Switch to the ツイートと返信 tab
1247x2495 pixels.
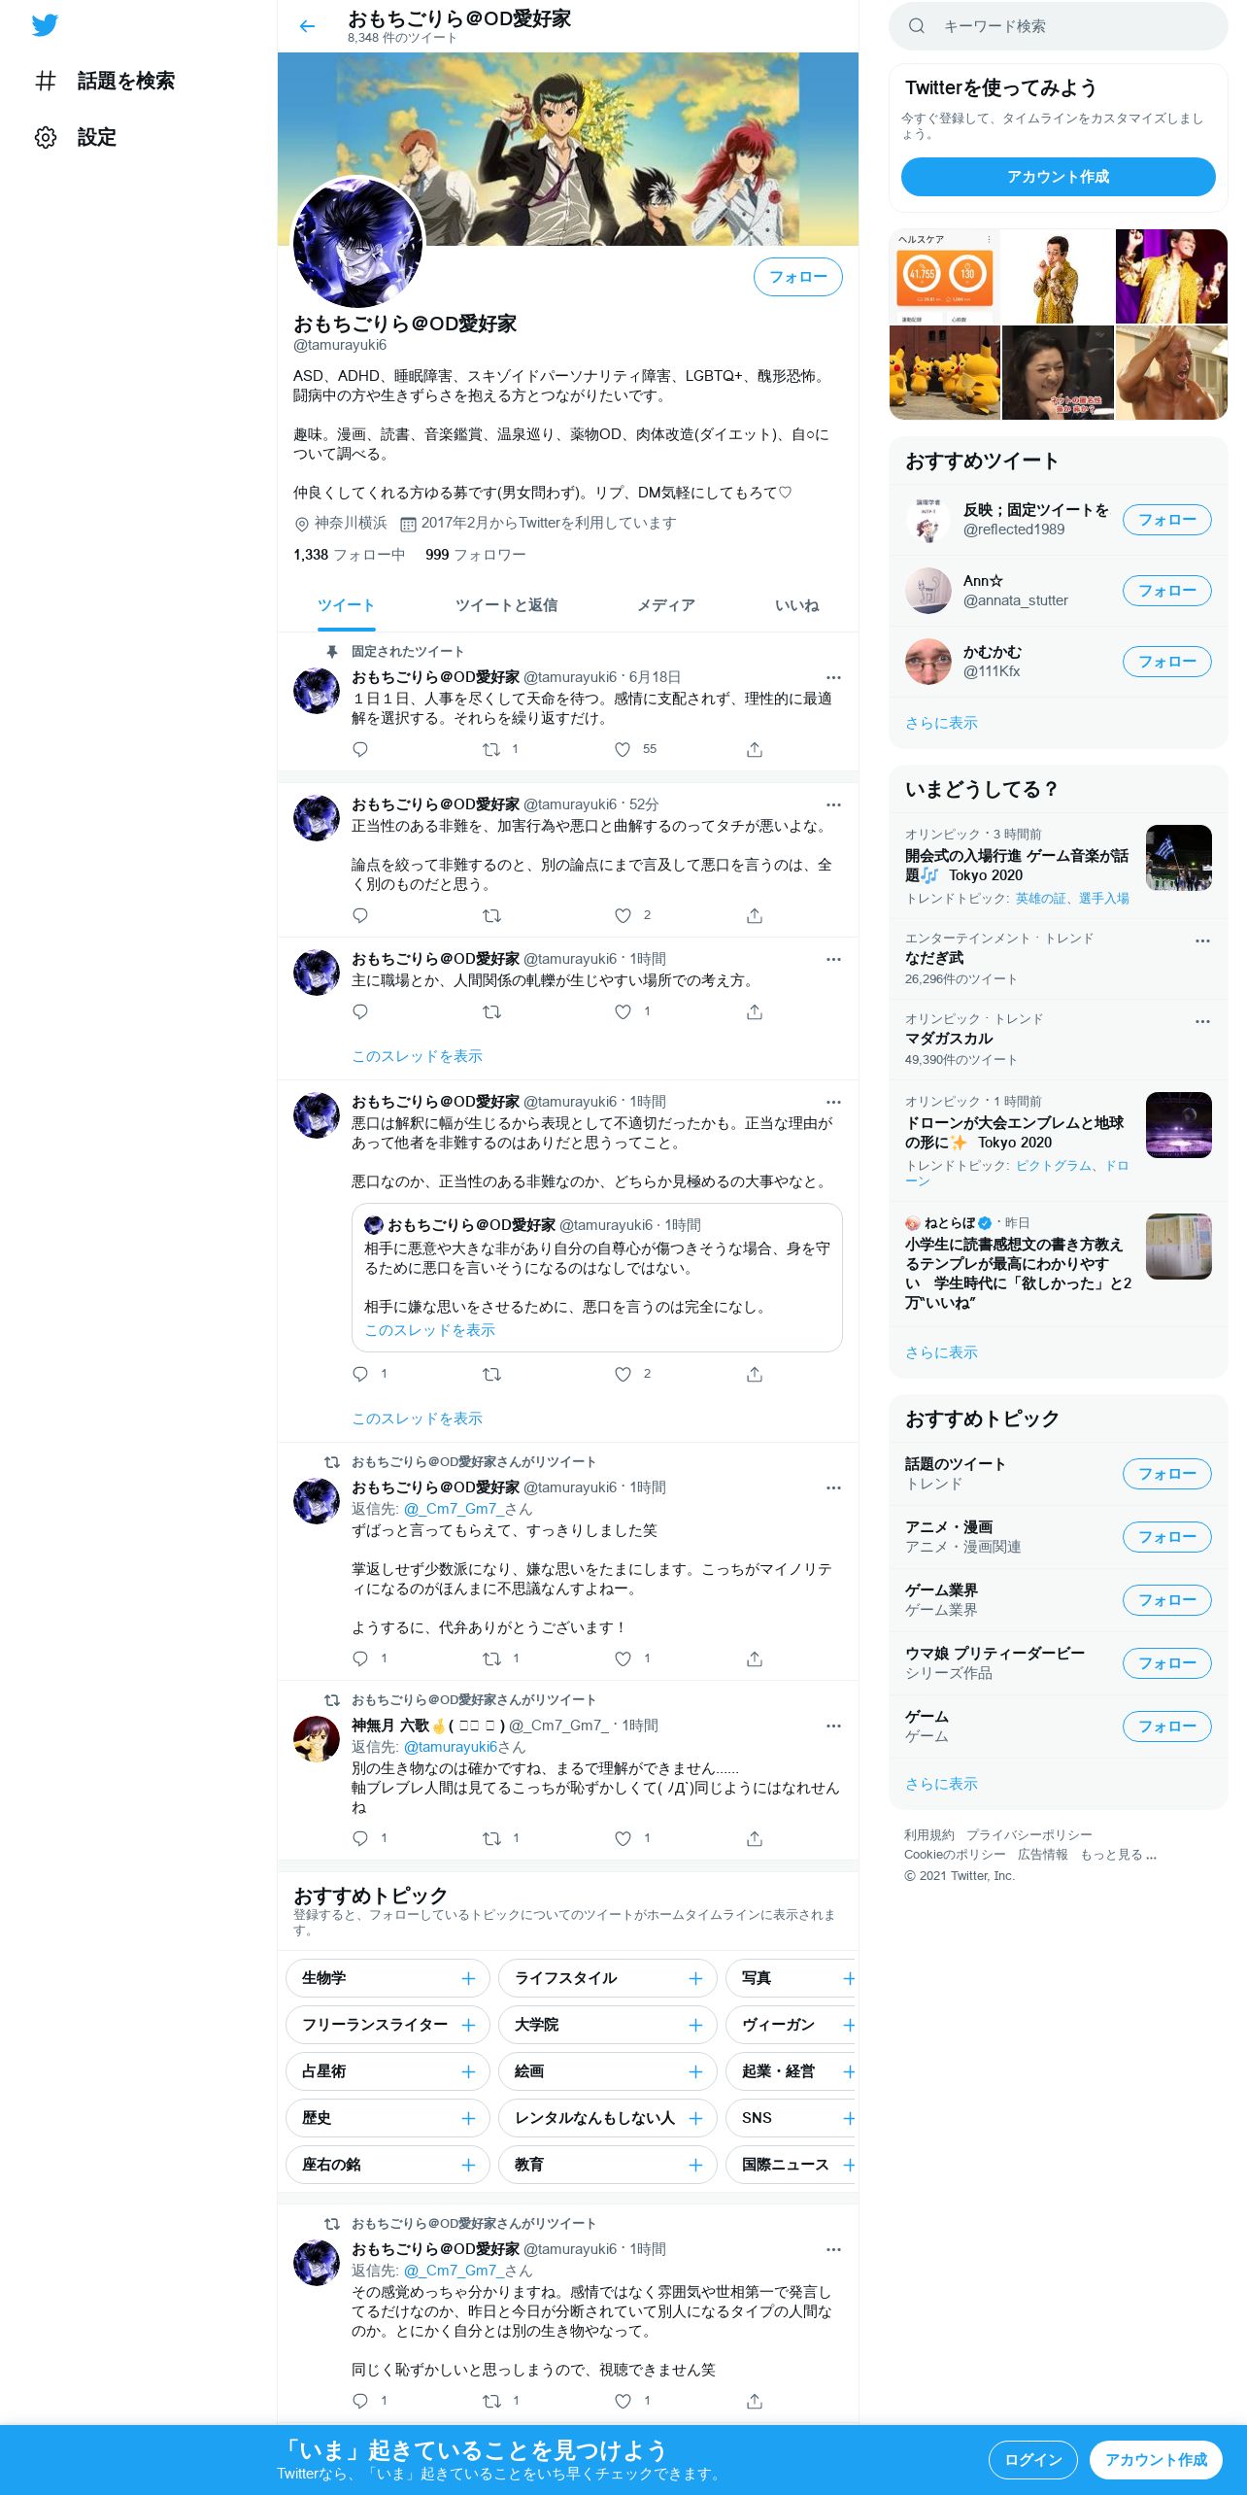point(506,605)
